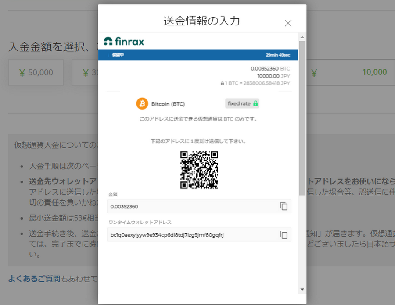This screenshot has width=395, height=305.
Task: Click the Bitcoin (BTC) currency label
Action: [168, 104]
